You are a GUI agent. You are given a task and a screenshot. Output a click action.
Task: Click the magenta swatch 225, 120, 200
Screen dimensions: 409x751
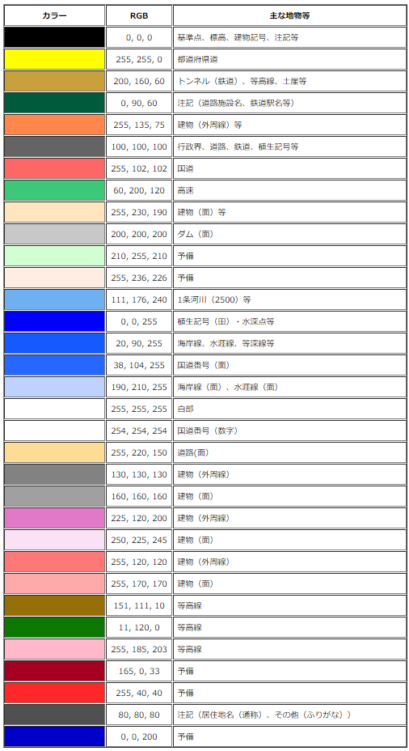tap(54, 518)
